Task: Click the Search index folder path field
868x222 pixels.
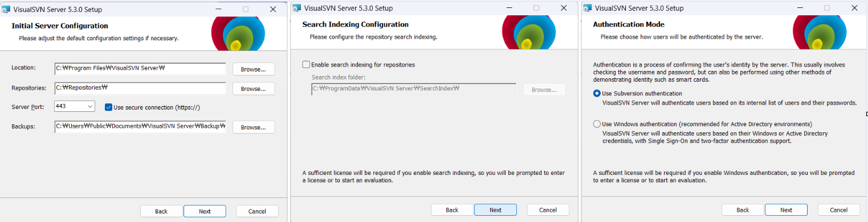Action: click(414, 89)
